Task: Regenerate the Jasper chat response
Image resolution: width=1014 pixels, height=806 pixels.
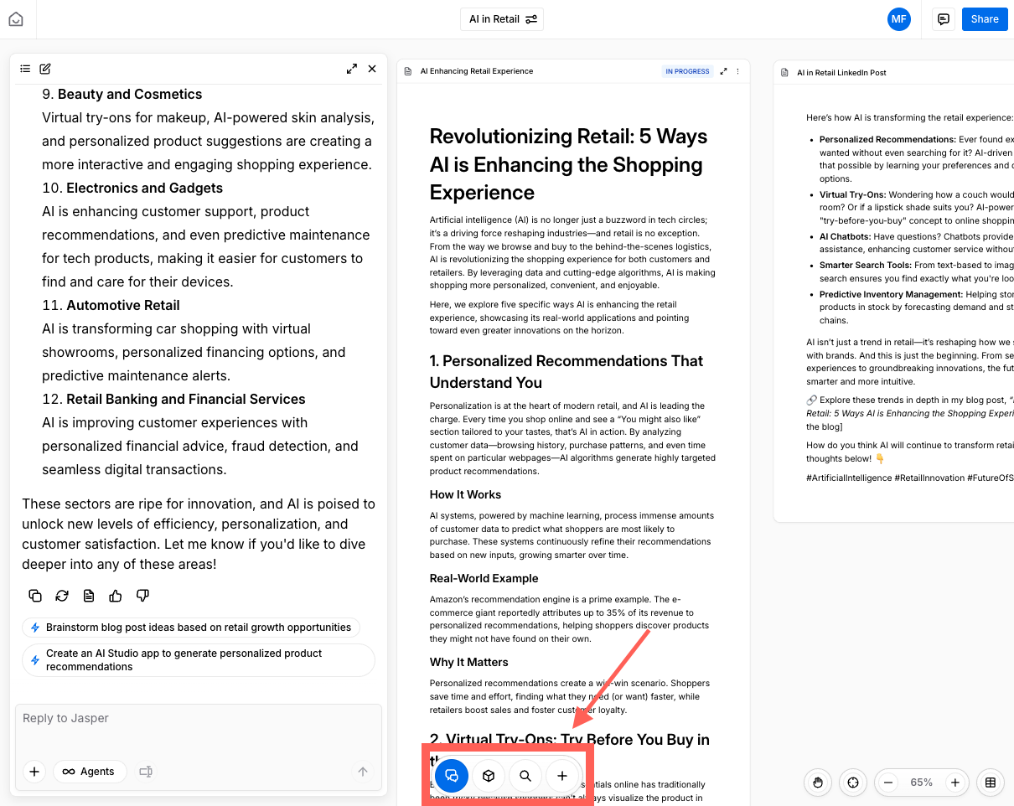Action: click(x=62, y=596)
